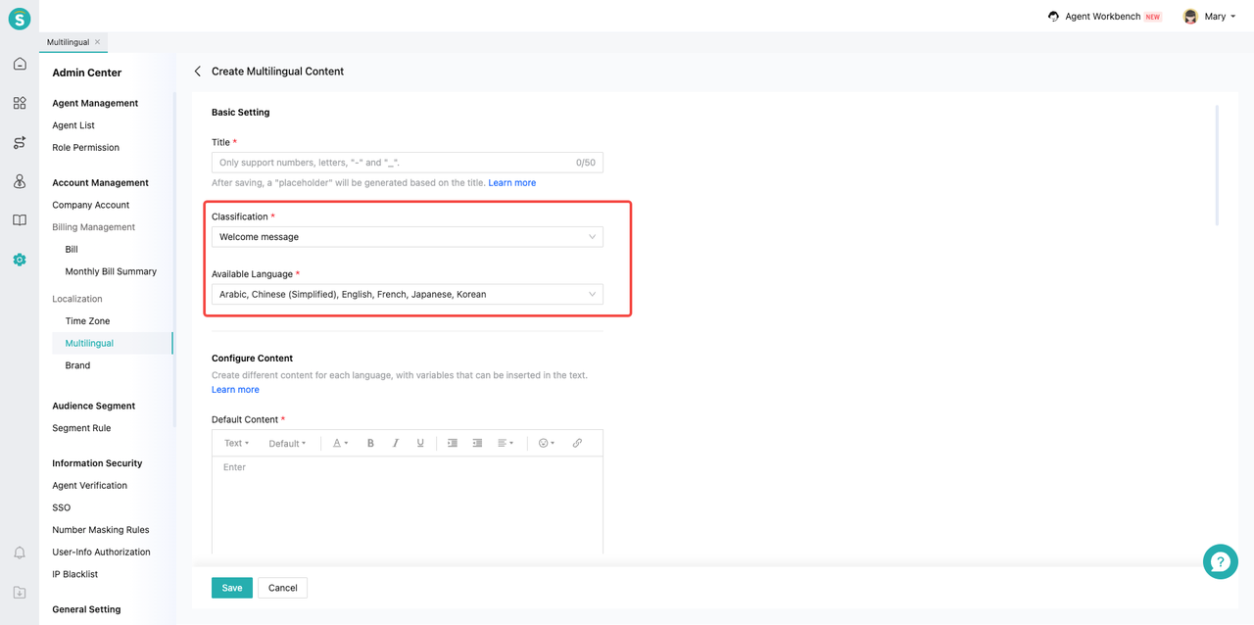
Task: Open Agent Verification in the sidebar
Action: (90, 486)
